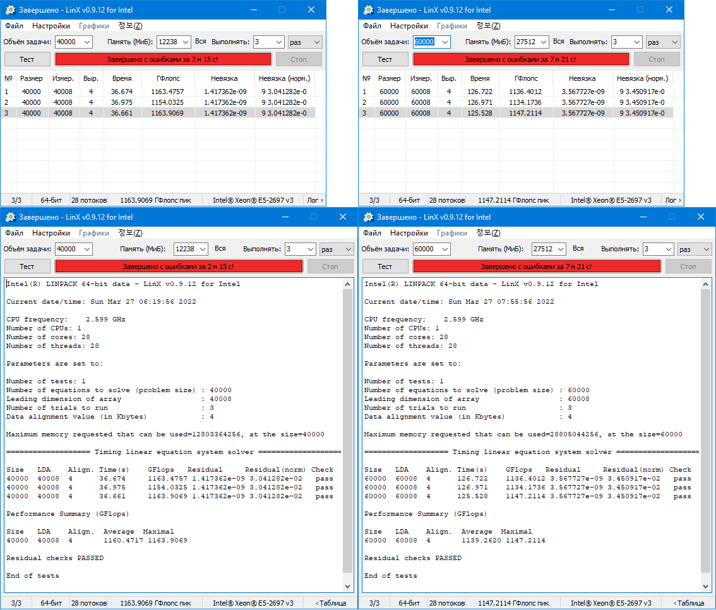Screen dimensions: 716x610
Task: Click LinX gear icon in top-right window title
Action: pyautogui.click(x=368, y=9)
